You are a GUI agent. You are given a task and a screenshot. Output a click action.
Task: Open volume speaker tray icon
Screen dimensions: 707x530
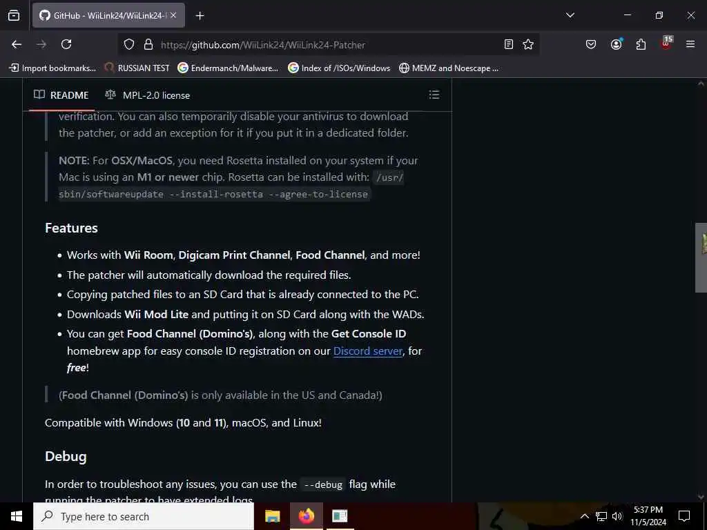pyautogui.click(x=617, y=516)
